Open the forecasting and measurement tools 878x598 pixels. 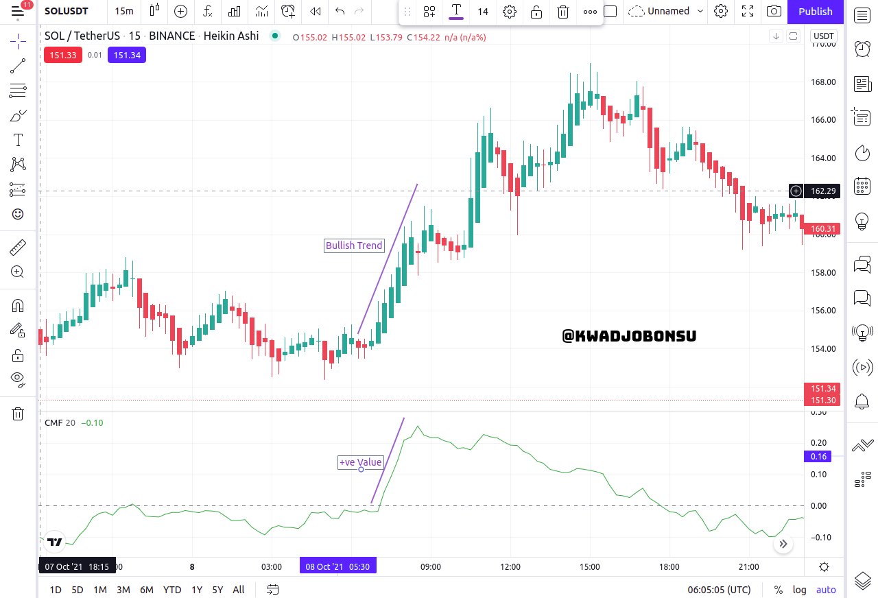click(x=18, y=189)
